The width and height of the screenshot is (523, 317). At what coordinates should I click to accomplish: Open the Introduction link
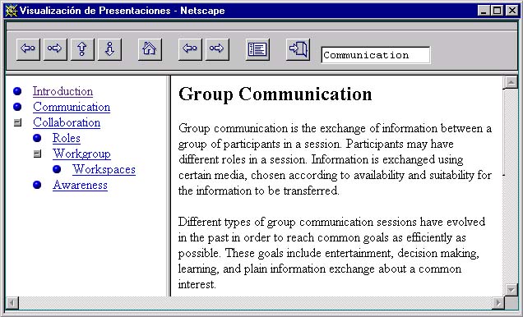[x=62, y=91]
